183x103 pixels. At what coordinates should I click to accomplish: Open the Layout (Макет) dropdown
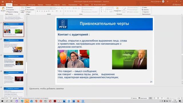[x=28, y=7]
